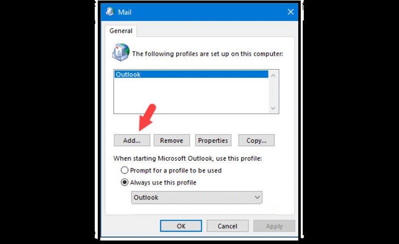Click the mail profiles globe icon
The width and height of the screenshot is (399, 244).
(121, 52)
